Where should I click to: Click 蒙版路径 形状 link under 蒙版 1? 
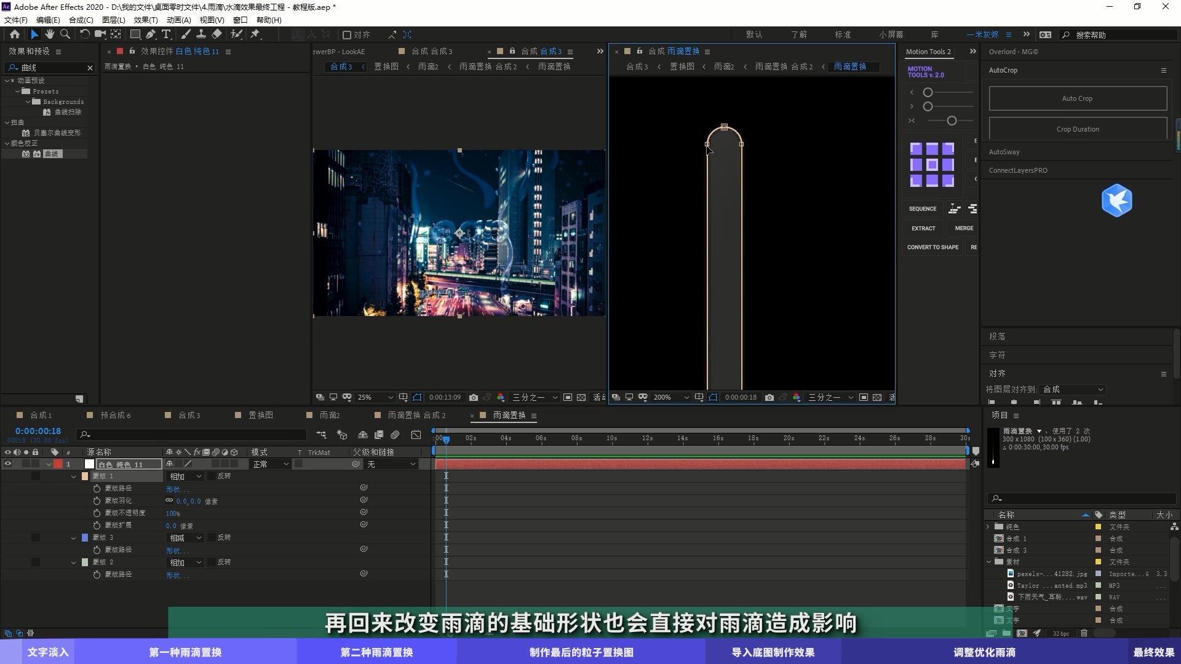click(x=177, y=489)
